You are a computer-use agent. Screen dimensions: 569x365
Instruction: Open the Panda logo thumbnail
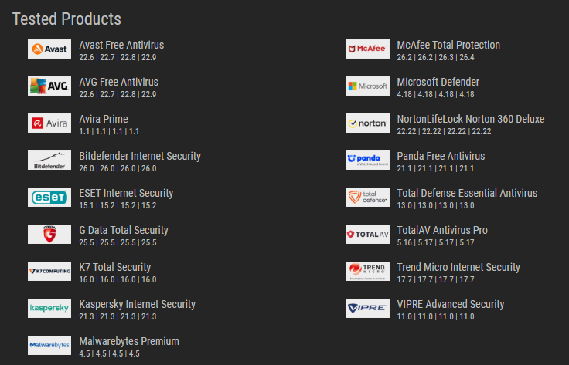point(367,161)
